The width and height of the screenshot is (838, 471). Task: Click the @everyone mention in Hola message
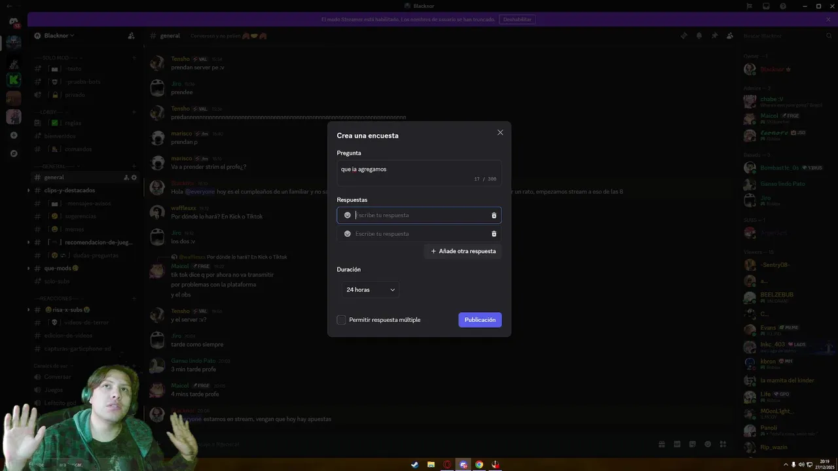(200, 192)
